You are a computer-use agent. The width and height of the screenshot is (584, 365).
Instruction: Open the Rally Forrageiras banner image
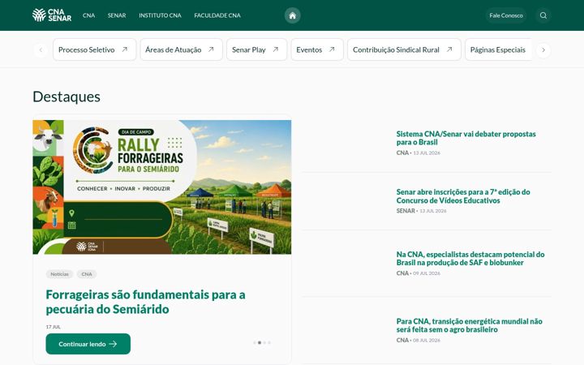pos(162,187)
